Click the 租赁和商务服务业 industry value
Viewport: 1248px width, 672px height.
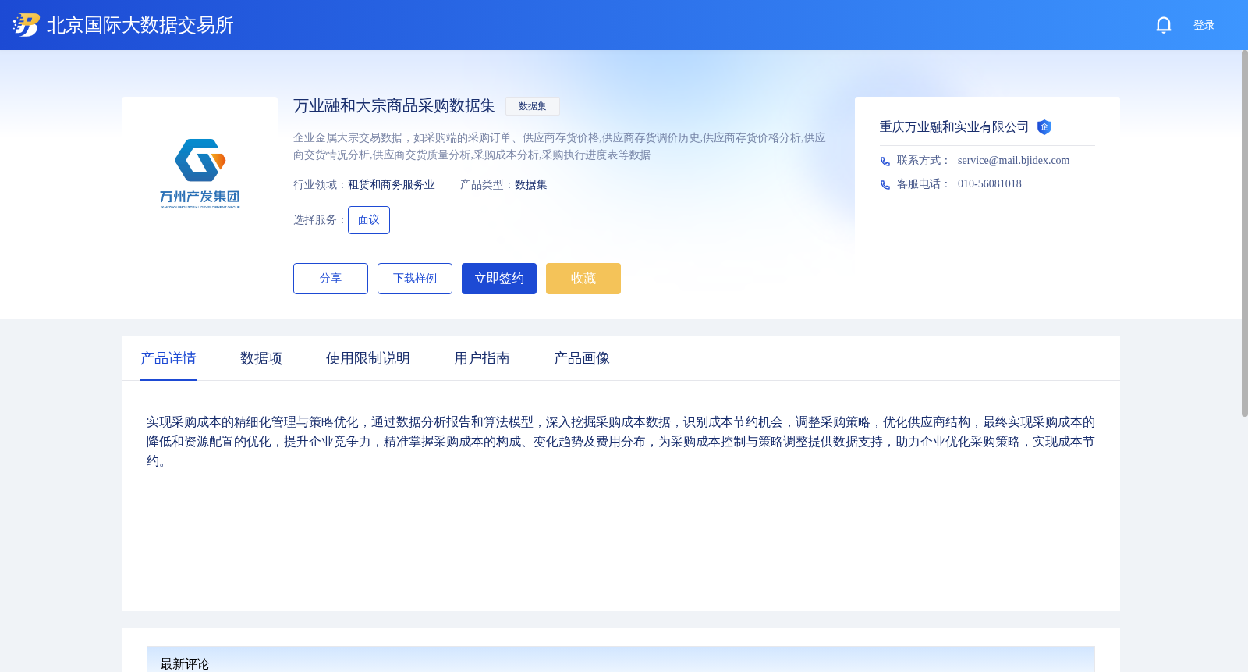392,185
